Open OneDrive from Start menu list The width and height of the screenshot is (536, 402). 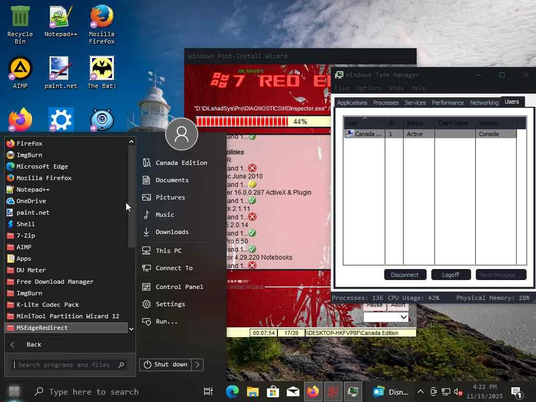point(66,201)
